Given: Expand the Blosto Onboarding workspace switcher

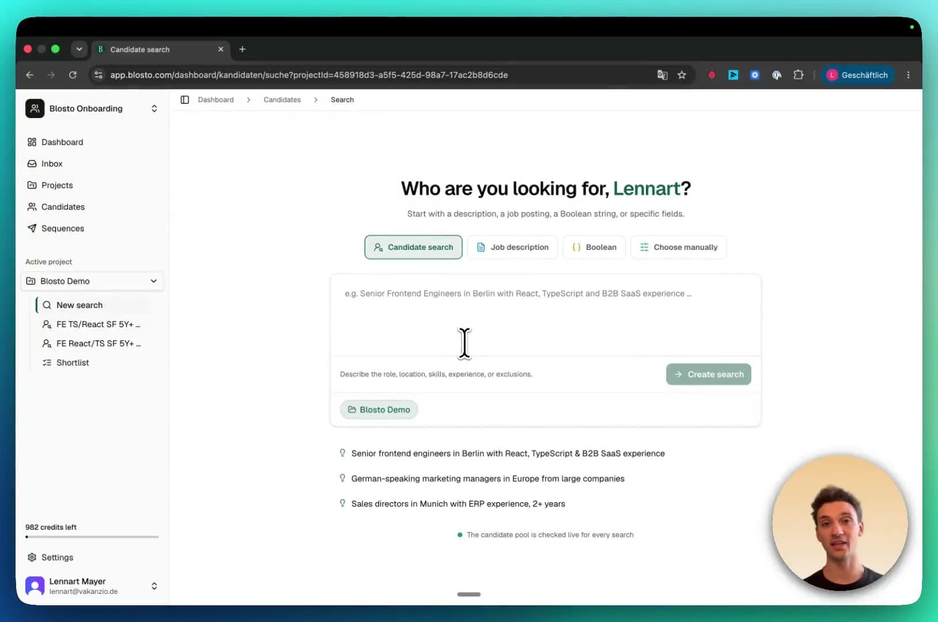Looking at the screenshot, I should pos(154,108).
